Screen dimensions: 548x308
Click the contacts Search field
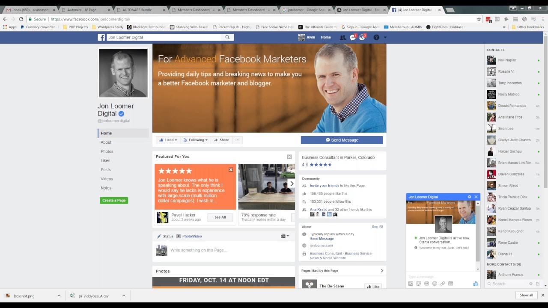[x=507, y=284]
